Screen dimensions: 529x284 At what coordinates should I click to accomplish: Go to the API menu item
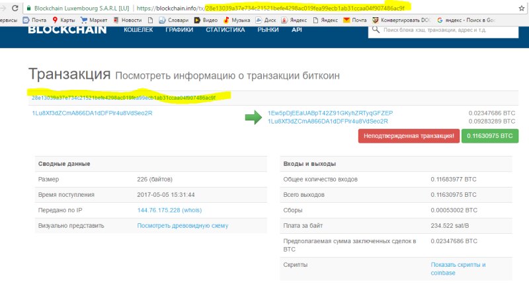tap(297, 30)
